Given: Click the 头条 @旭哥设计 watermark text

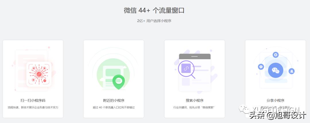Looking at the screenshot, I should pos(278,115).
